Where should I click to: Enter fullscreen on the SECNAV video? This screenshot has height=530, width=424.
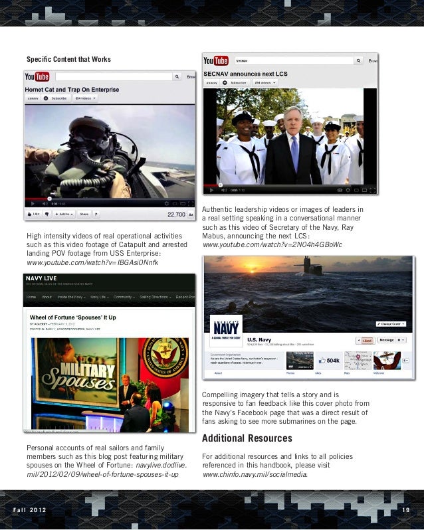pyautogui.click(x=373, y=191)
